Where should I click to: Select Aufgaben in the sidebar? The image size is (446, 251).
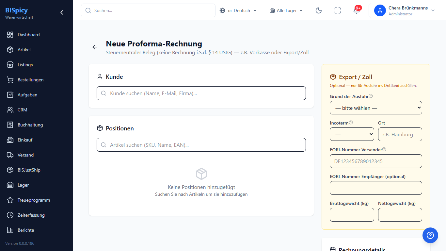(37, 95)
